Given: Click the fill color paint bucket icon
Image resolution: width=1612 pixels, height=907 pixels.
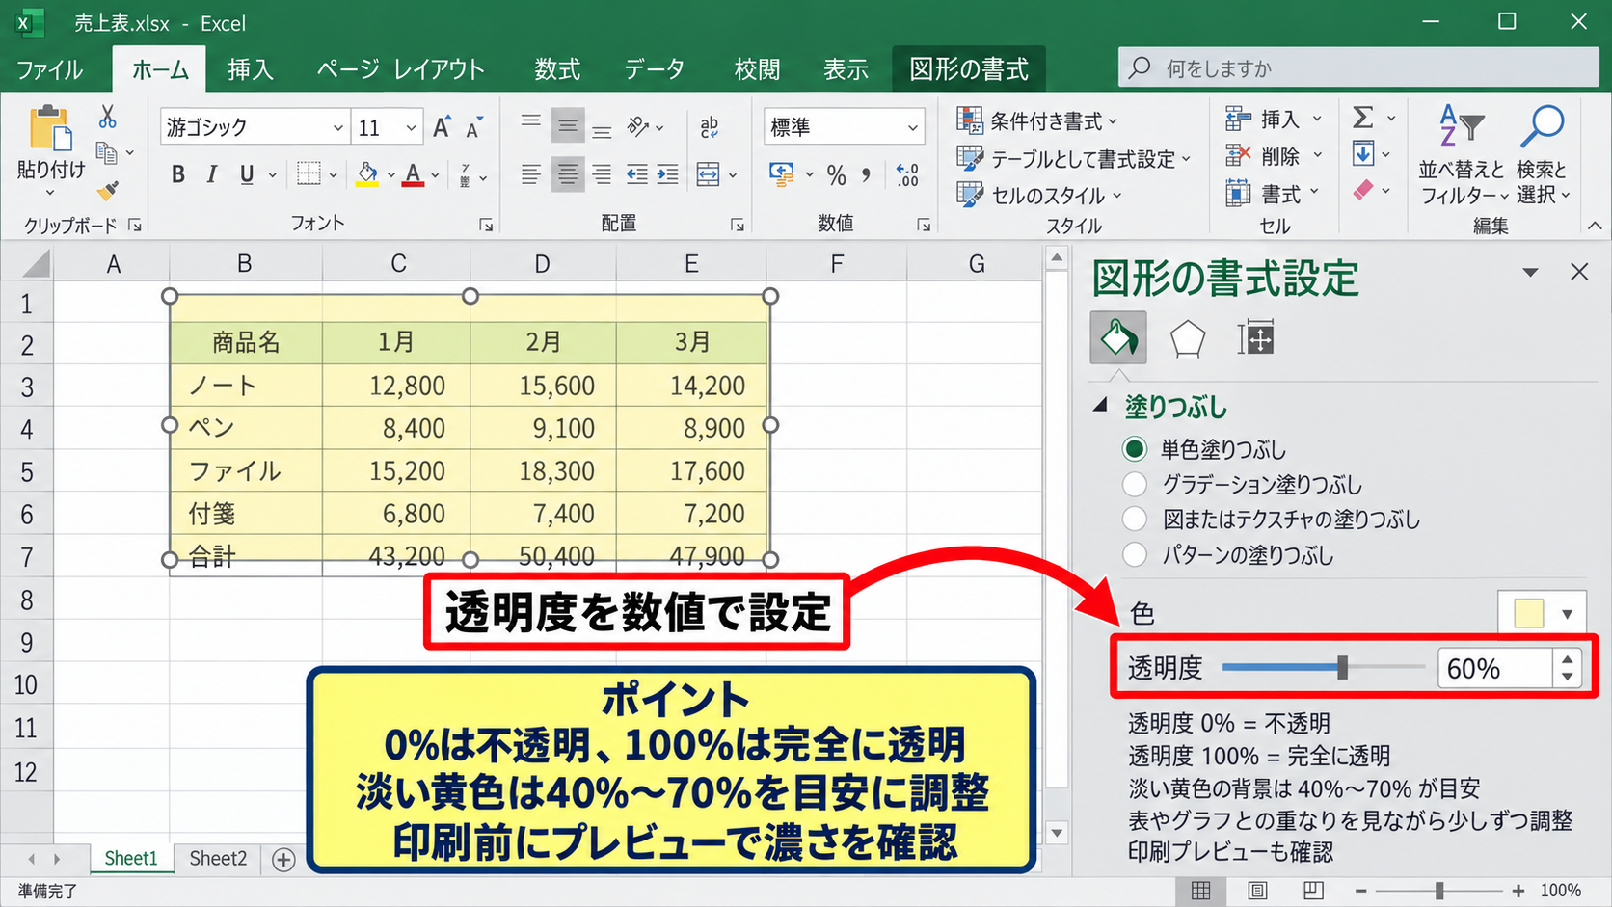Looking at the screenshot, I should 367,174.
